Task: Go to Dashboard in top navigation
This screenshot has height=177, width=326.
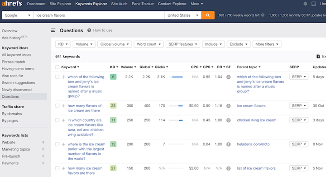Action: 36,4
